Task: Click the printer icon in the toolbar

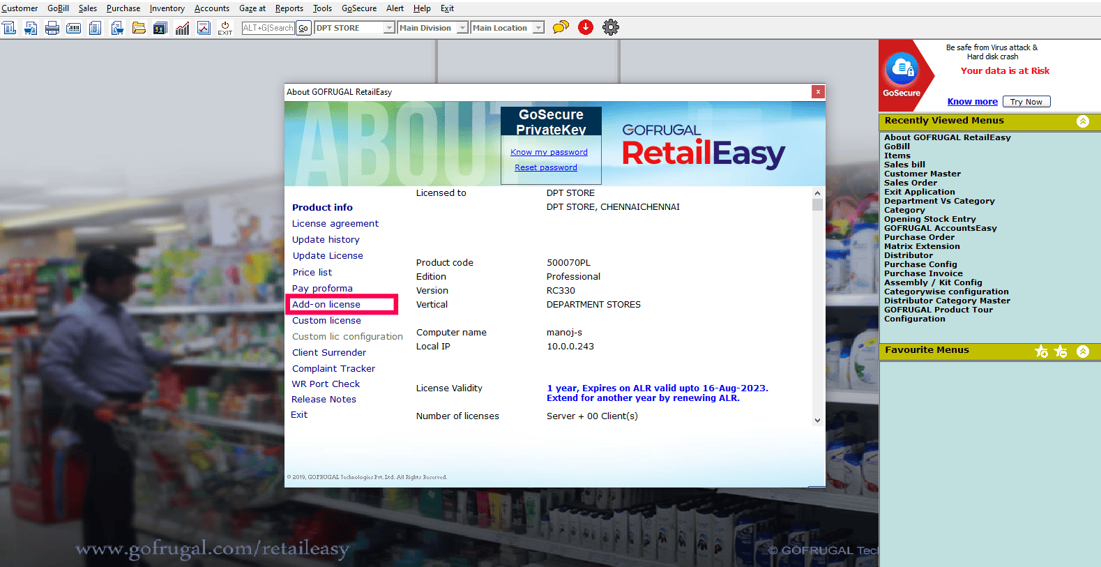Action: pyautogui.click(x=52, y=28)
